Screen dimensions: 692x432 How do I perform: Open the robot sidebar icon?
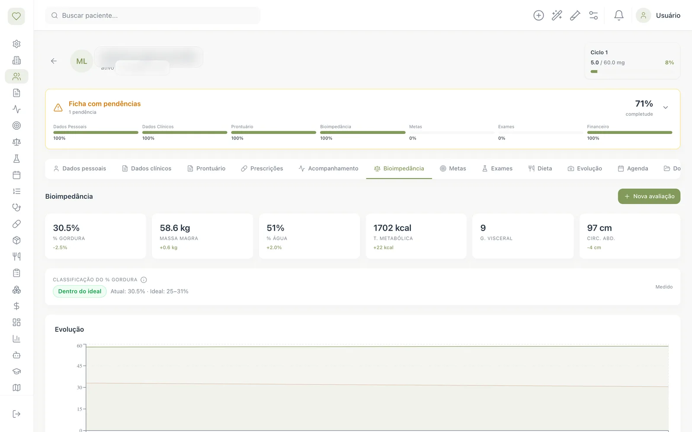coord(16,355)
